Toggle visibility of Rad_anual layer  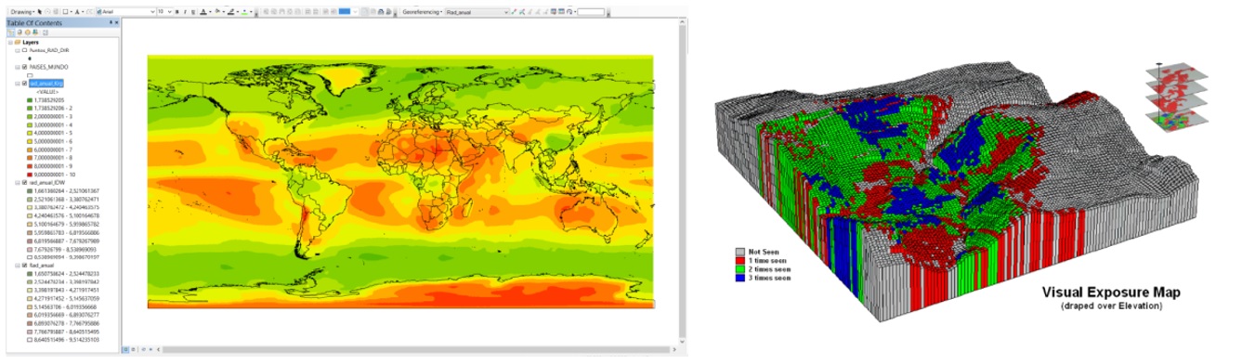tap(24, 266)
